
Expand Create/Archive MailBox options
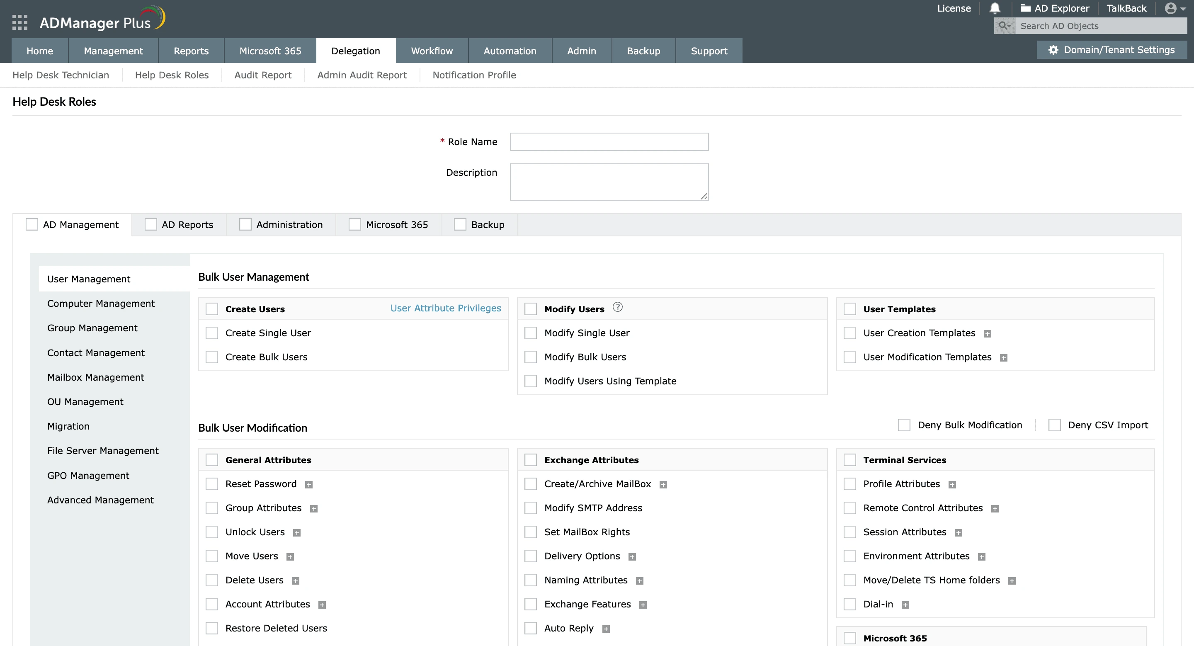(x=663, y=485)
